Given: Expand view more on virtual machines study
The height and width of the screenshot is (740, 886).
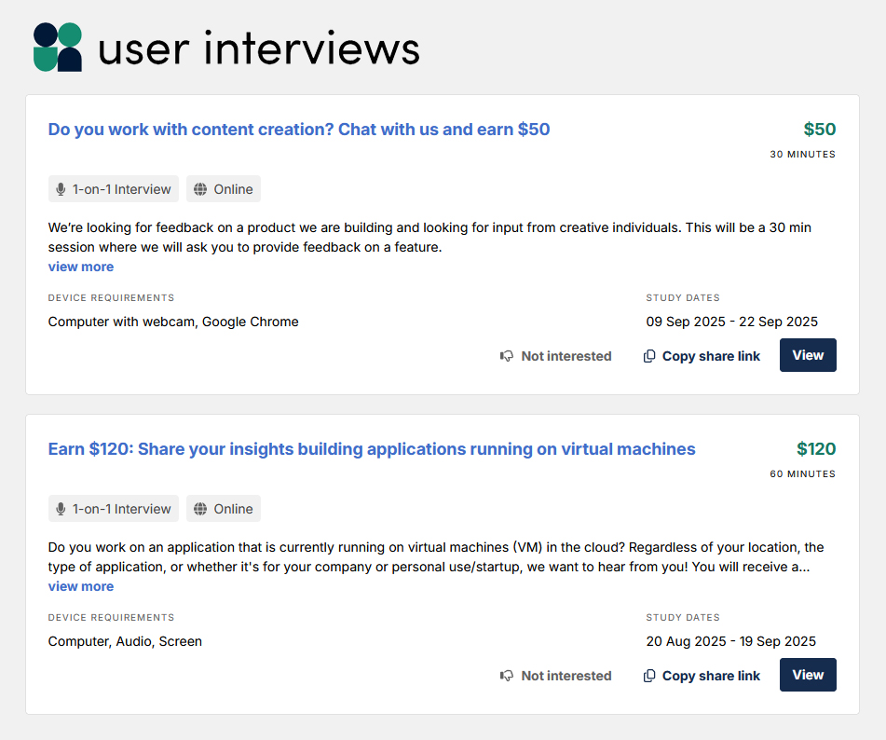Looking at the screenshot, I should click(81, 586).
